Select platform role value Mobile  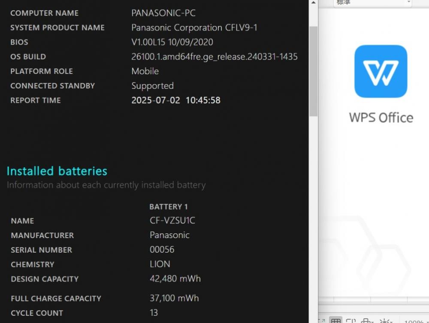145,71
